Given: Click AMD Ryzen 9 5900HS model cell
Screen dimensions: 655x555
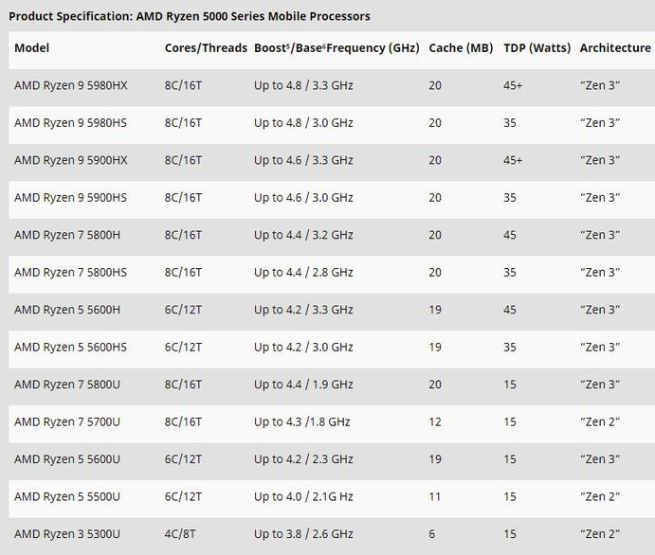Looking at the screenshot, I should 70,198.
